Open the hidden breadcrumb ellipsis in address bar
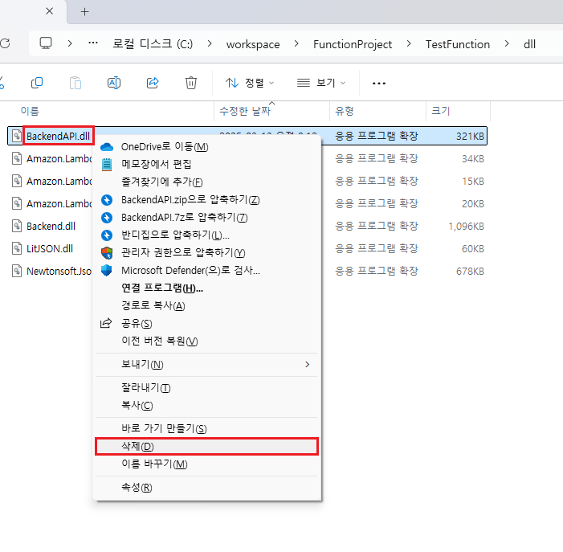This screenshot has width=563, height=552. [93, 43]
